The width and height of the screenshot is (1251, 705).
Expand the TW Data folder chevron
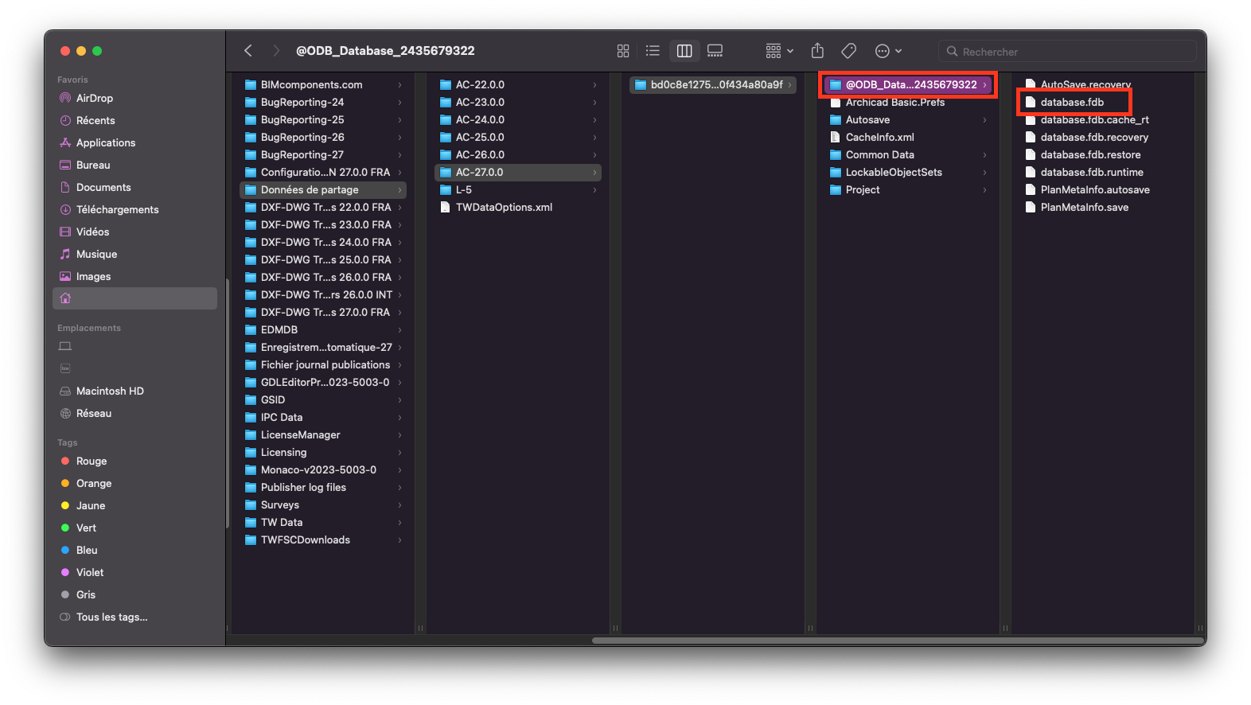pyautogui.click(x=399, y=522)
